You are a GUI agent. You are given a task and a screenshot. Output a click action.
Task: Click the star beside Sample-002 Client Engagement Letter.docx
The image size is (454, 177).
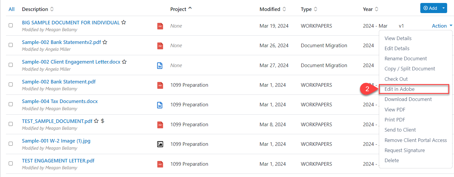pos(124,62)
